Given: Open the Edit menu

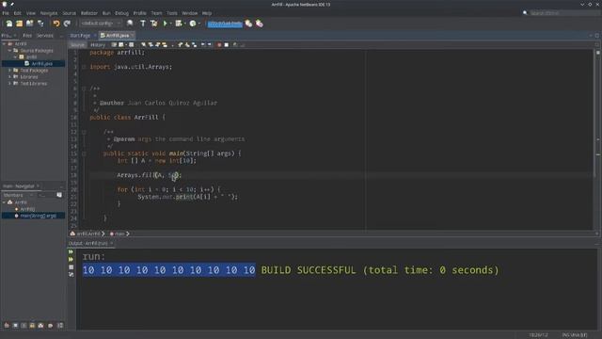Looking at the screenshot, I should click(x=17, y=13).
